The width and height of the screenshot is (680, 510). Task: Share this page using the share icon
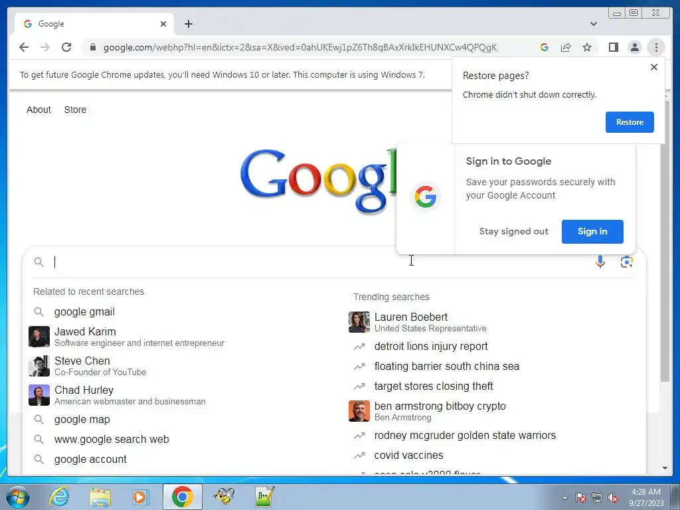pyautogui.click(x=566, y=47)
